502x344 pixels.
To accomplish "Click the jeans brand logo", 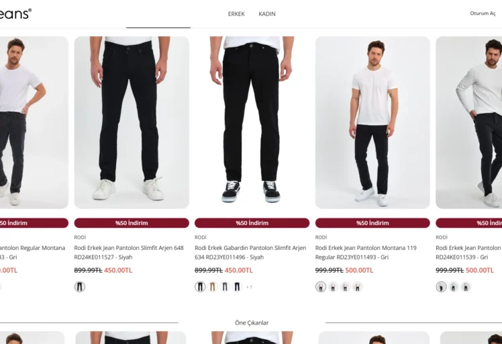I will pos(15,13).
